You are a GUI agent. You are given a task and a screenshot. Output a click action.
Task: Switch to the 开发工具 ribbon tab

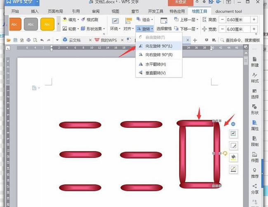(x=155, y=11)
